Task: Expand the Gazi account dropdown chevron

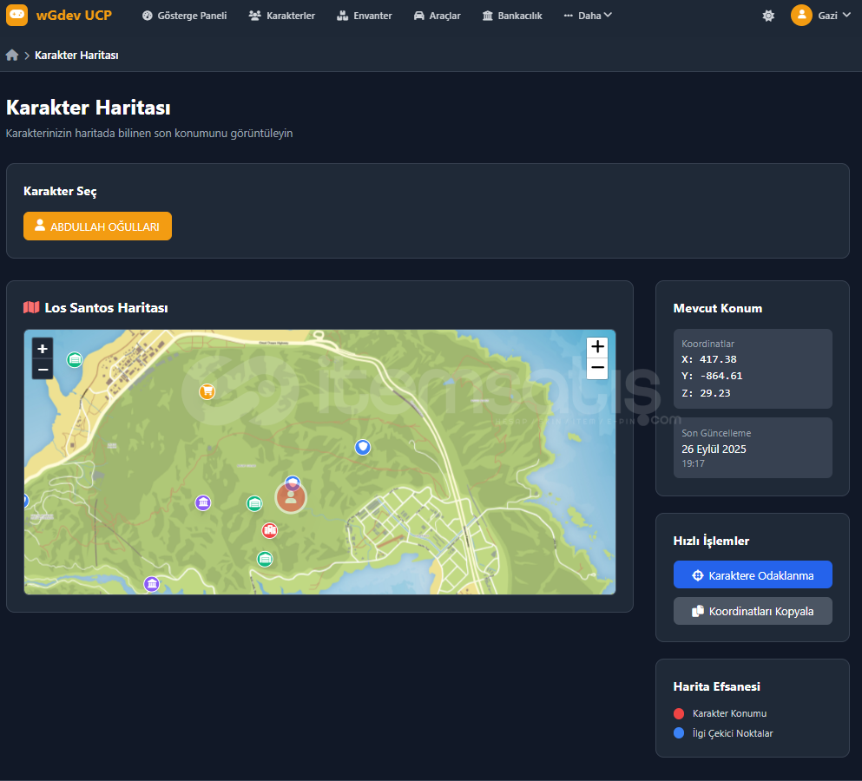Action: (x=846, y=15)
